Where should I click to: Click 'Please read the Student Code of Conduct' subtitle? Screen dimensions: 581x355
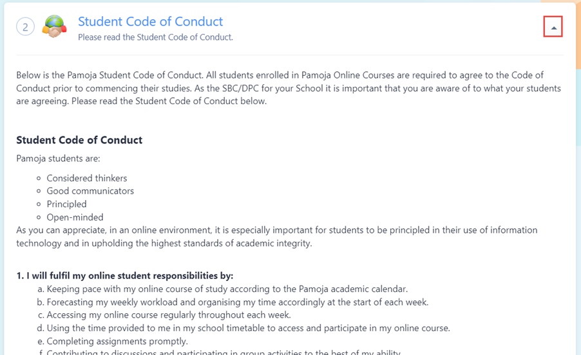pyautogui.click(x=155, y=37)
